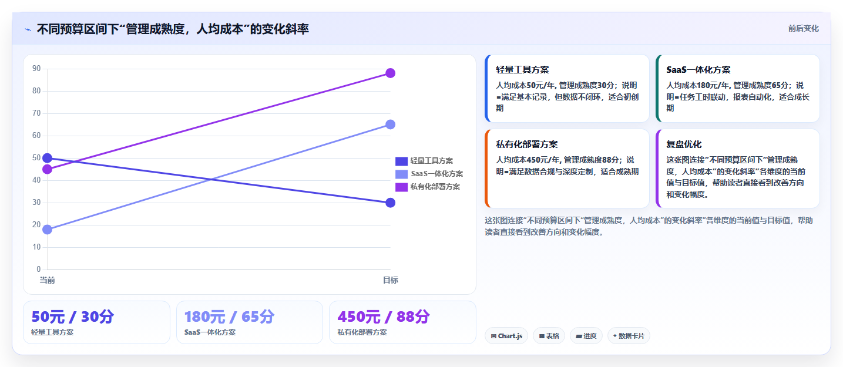Click the 人均成本450元/年 description text

[567, 166]
